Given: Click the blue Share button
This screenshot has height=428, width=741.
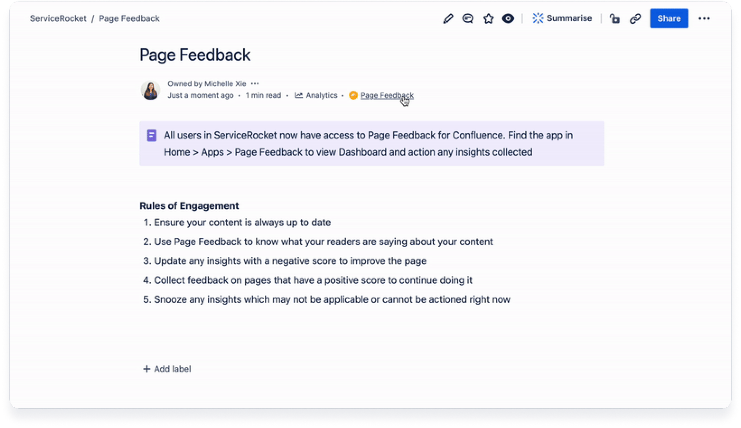Looking at the screenshot, I should pyautogui.click(x=669, y=18).
